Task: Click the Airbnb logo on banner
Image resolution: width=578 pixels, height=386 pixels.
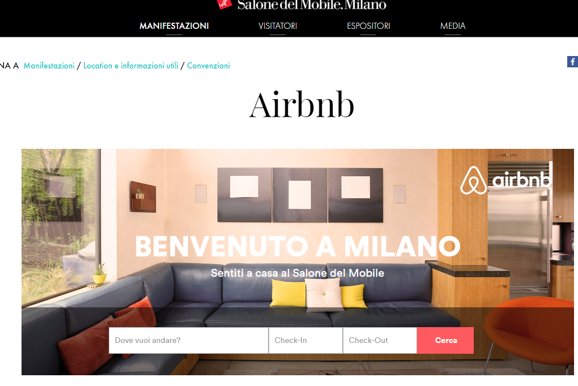Action: (x=506, y=180)
